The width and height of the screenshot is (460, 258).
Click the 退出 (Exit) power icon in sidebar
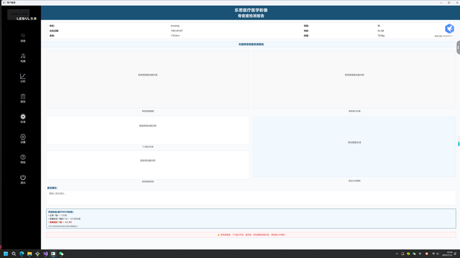click(23, 179)
